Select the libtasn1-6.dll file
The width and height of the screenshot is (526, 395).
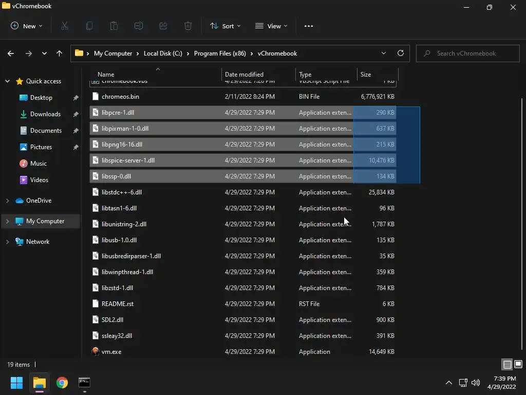243,208
